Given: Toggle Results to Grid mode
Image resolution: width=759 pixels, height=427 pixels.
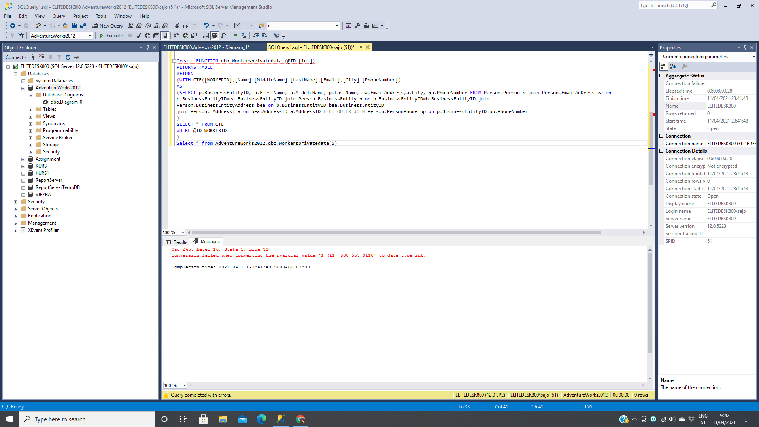Looking at the screenshot, I should point(215,36).
